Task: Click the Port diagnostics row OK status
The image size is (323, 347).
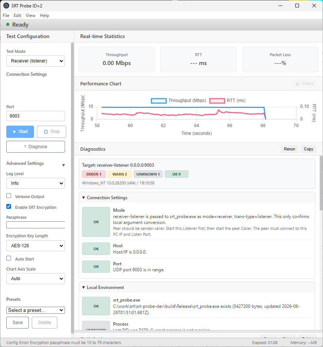Action: pyautogui.click(x=96, y=267)
